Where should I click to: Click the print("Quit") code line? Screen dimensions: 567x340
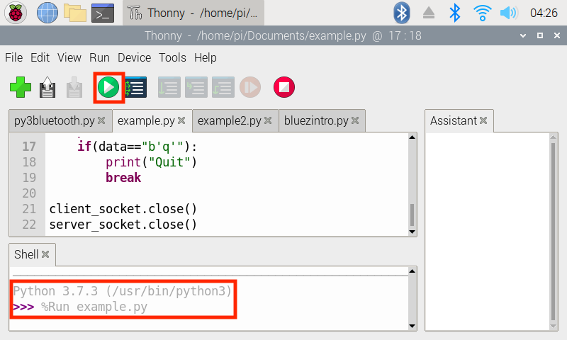pyautogui.click(x=151, y=162)
